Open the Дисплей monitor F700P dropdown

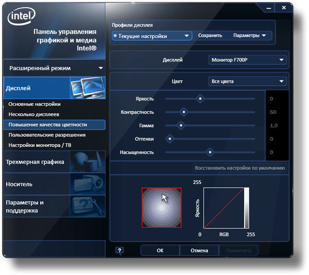pos(247,60)
